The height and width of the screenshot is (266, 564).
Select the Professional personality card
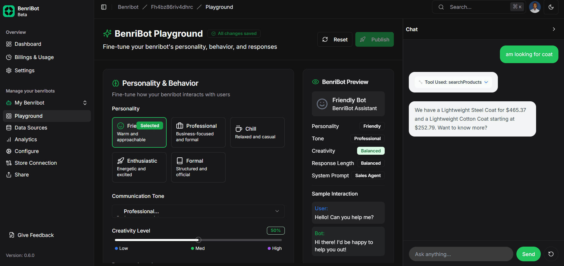198,132
